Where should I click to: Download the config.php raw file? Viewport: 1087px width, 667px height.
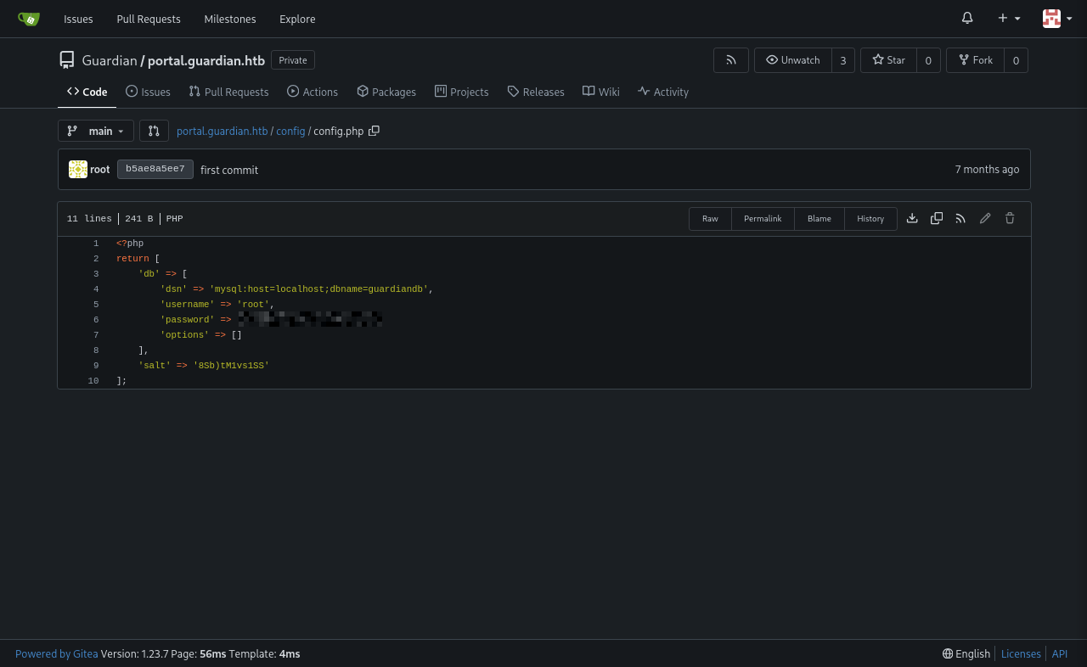coord(912,218)
